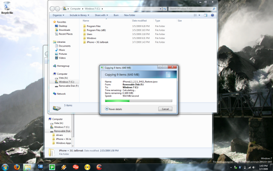273x171 pixels.
Task: Click the Back navigation arrow in Explorer
Action: (52, 9)
